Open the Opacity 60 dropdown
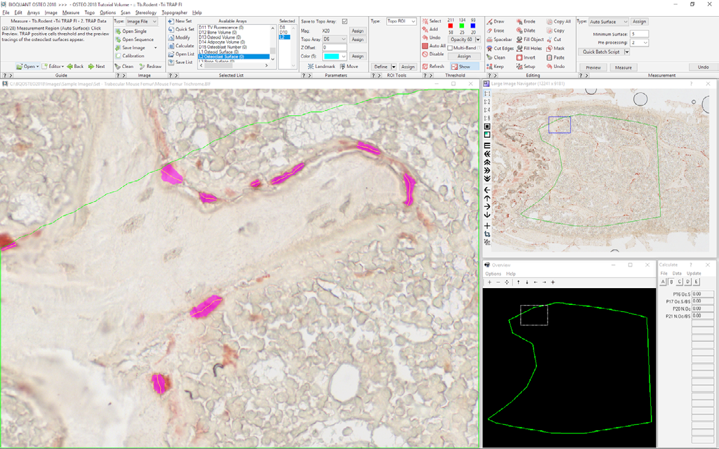This screenshot has width=719, height=449. 478,39
